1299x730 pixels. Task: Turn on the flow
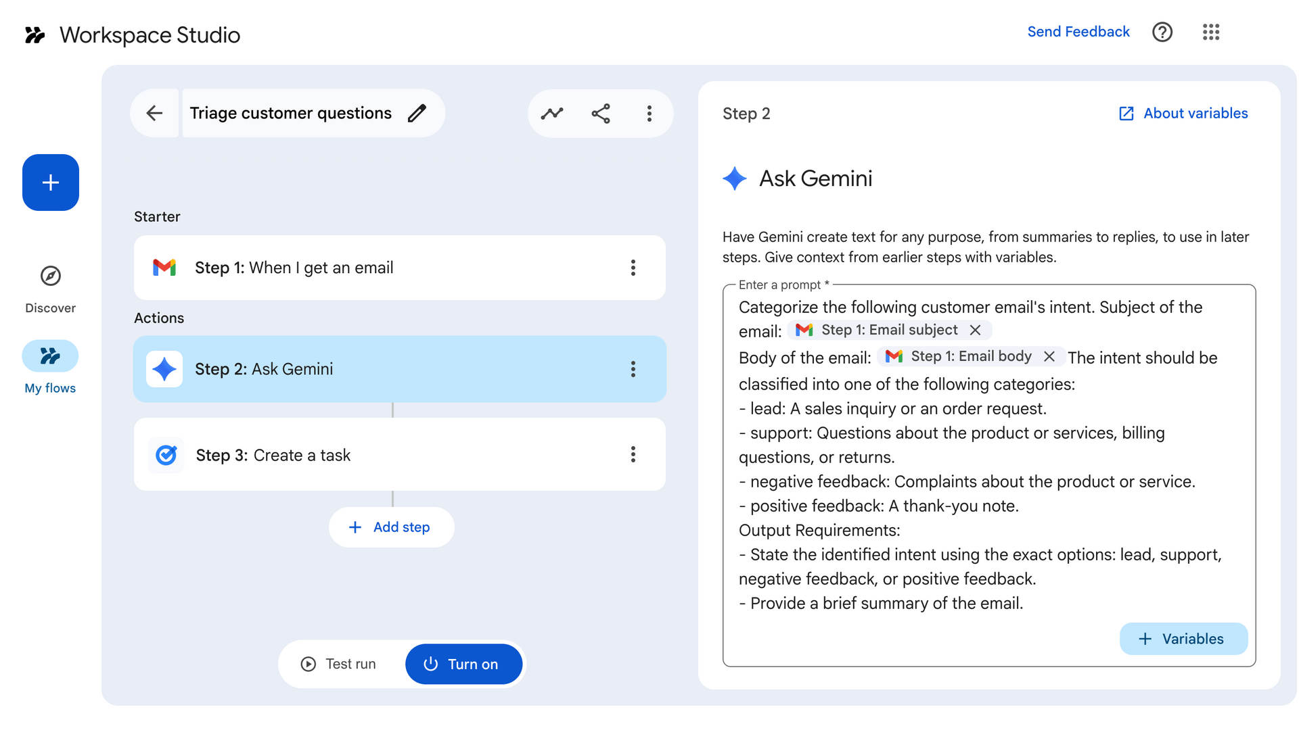click(x=463, y=664)
